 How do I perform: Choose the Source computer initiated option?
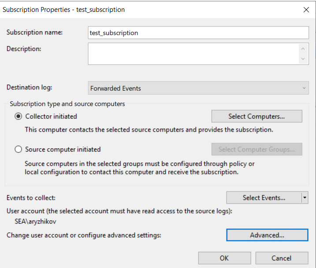coord(19,149)
